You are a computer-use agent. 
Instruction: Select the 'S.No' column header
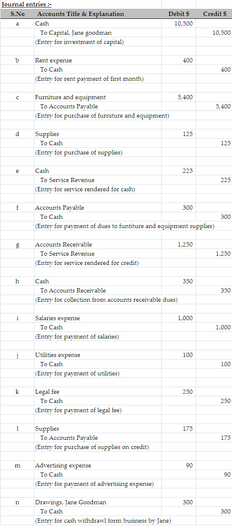pos(17,14)
